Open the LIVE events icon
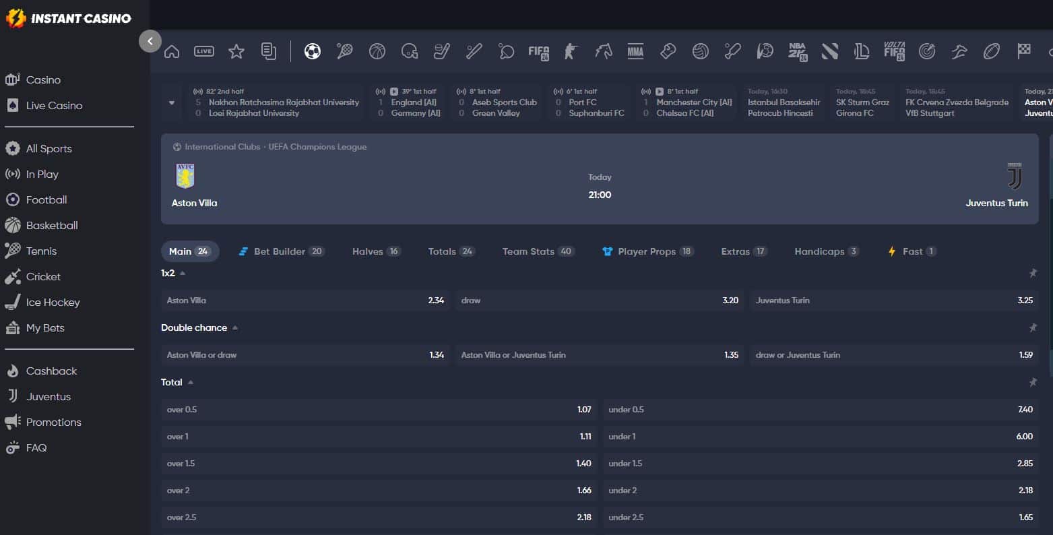This screenshot has width=1053, height=535. click(x=204, y=51)
